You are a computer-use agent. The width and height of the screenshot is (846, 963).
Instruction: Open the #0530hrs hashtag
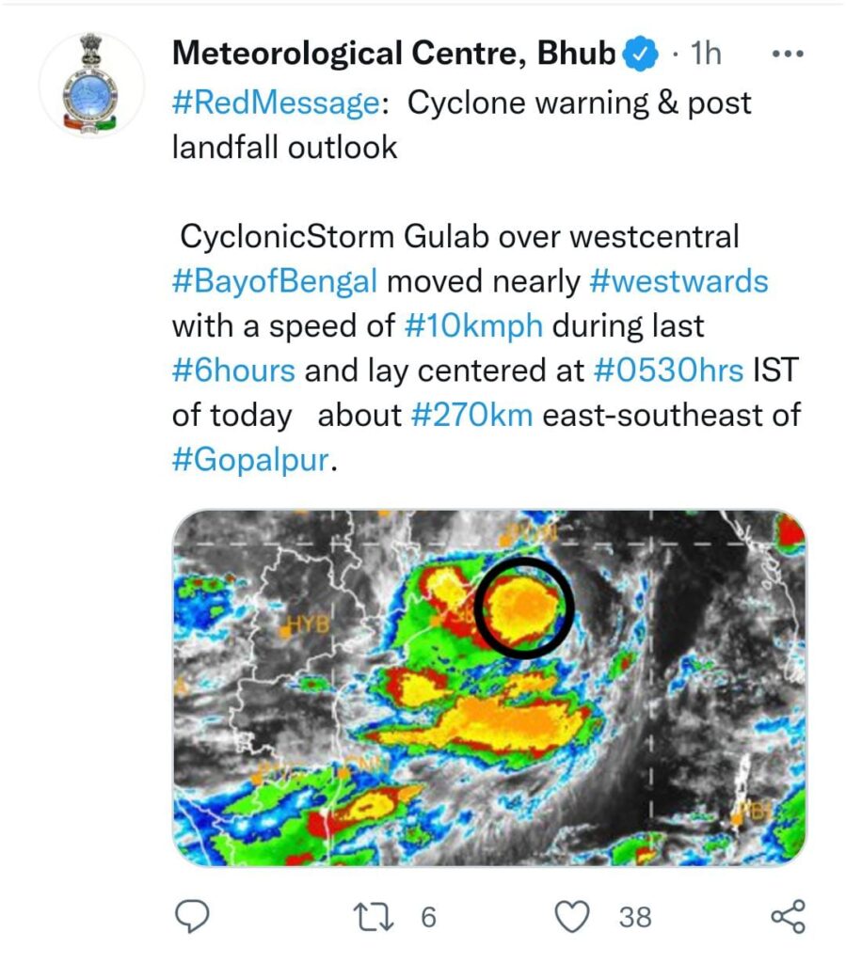(x=668, y=371)
